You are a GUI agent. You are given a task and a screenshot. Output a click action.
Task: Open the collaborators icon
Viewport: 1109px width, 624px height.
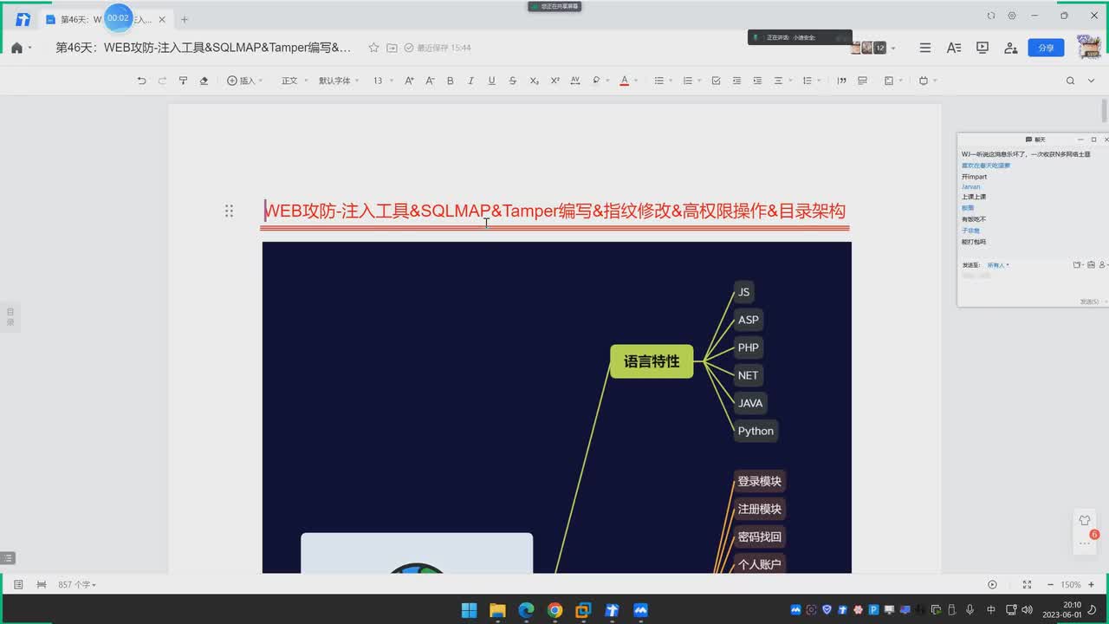tap(1011, 48)
